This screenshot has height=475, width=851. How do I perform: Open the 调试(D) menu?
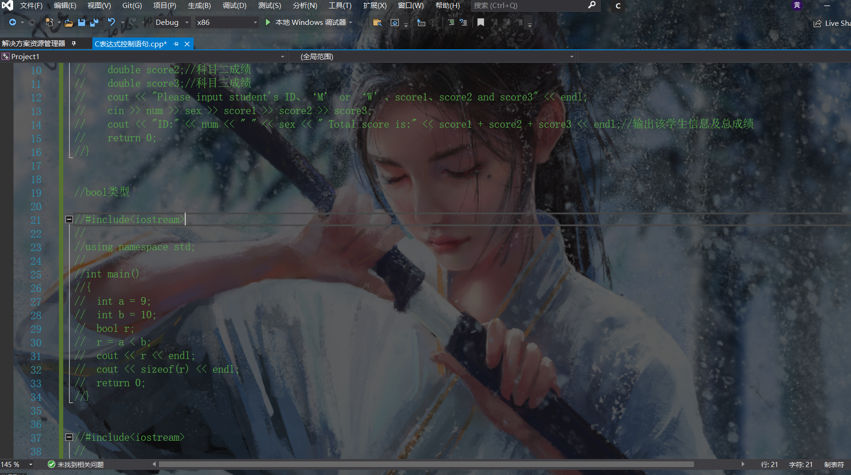click(x=234, y=6)
